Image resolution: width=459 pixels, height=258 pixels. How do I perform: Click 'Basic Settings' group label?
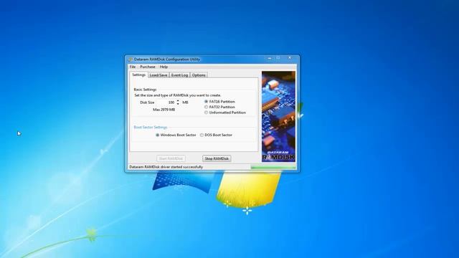pos(145,90)
